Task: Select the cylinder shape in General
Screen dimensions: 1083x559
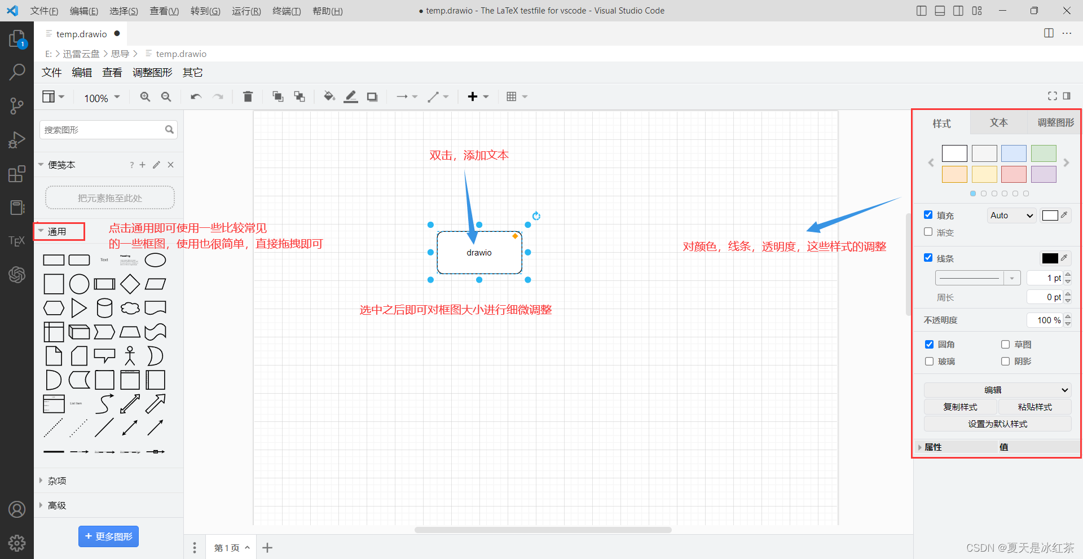Action: coord(104,308)
